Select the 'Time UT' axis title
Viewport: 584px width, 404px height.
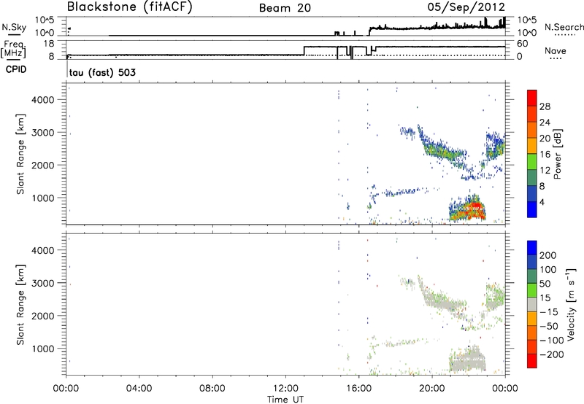tap(285, 399)
